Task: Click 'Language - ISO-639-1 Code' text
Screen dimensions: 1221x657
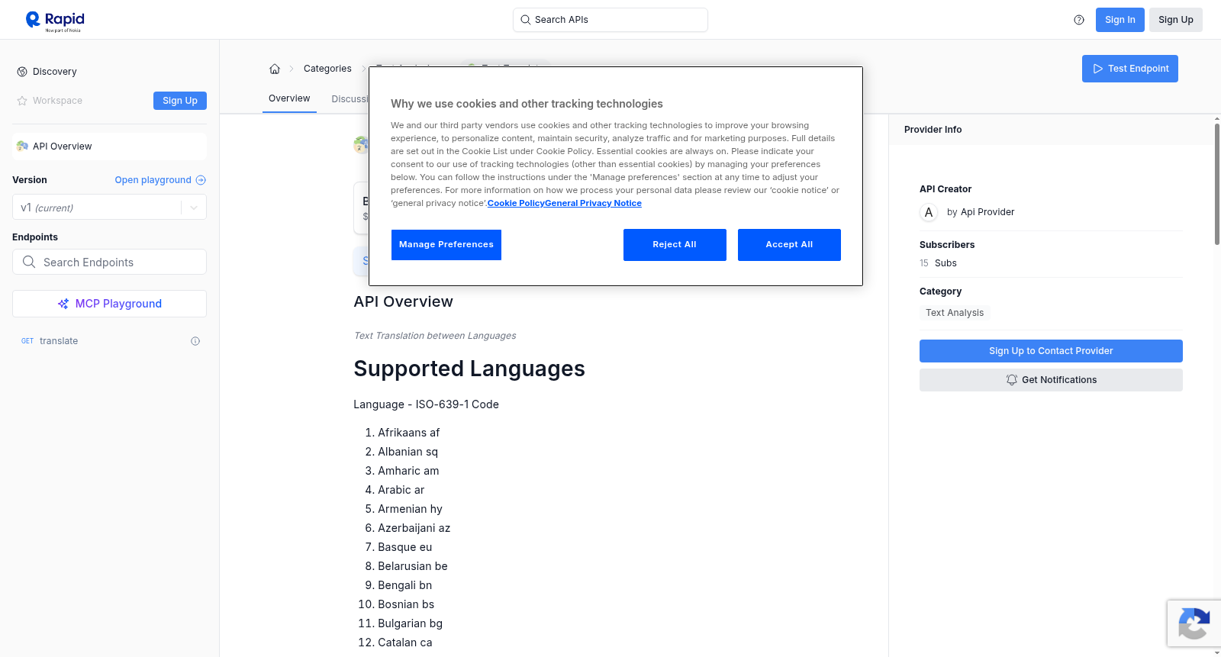Action: tap(426, 404)
